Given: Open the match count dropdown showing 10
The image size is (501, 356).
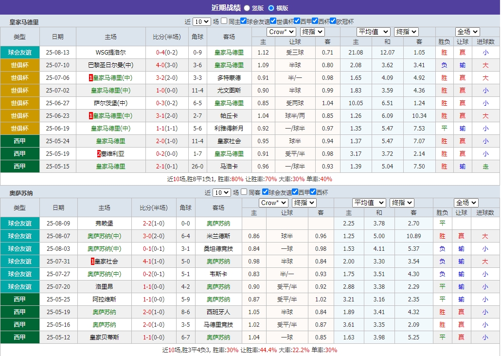Looking at the screenshot, I should pyautogui.click(x=201, y=21).
